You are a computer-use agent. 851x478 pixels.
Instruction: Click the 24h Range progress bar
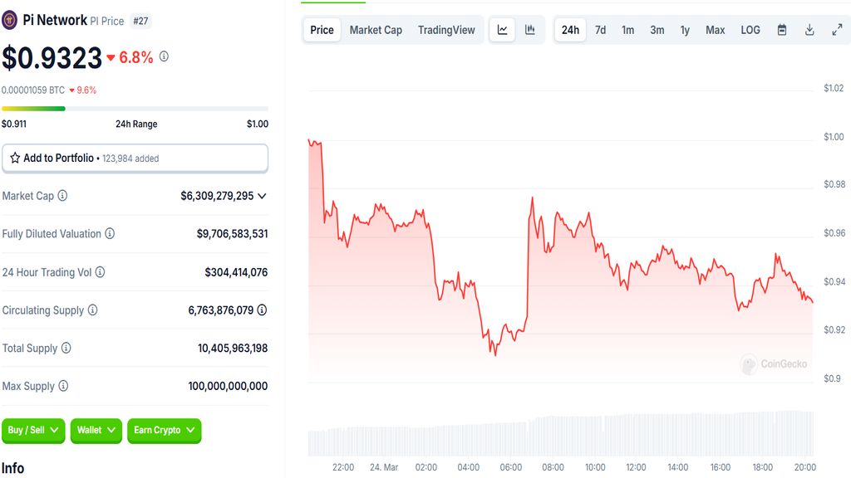[x=135, y=109]
